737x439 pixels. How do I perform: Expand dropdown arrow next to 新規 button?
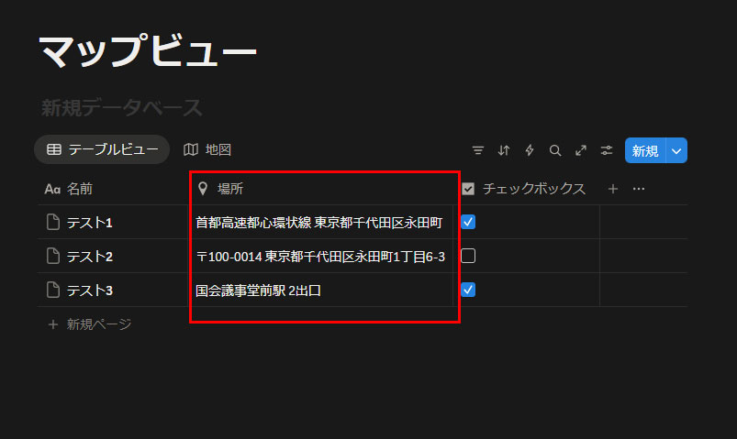(x=677, y=150)
